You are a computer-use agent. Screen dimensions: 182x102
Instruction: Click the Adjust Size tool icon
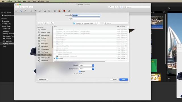pyautogui.click(x=49, y=11)
